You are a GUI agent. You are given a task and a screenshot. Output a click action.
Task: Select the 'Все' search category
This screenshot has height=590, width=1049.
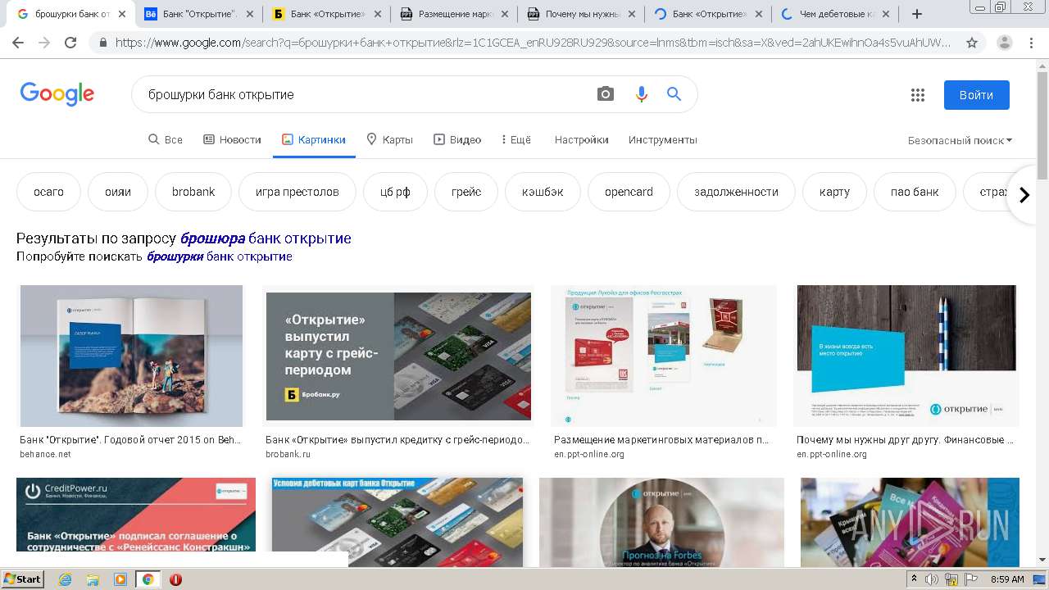(165, 140)
